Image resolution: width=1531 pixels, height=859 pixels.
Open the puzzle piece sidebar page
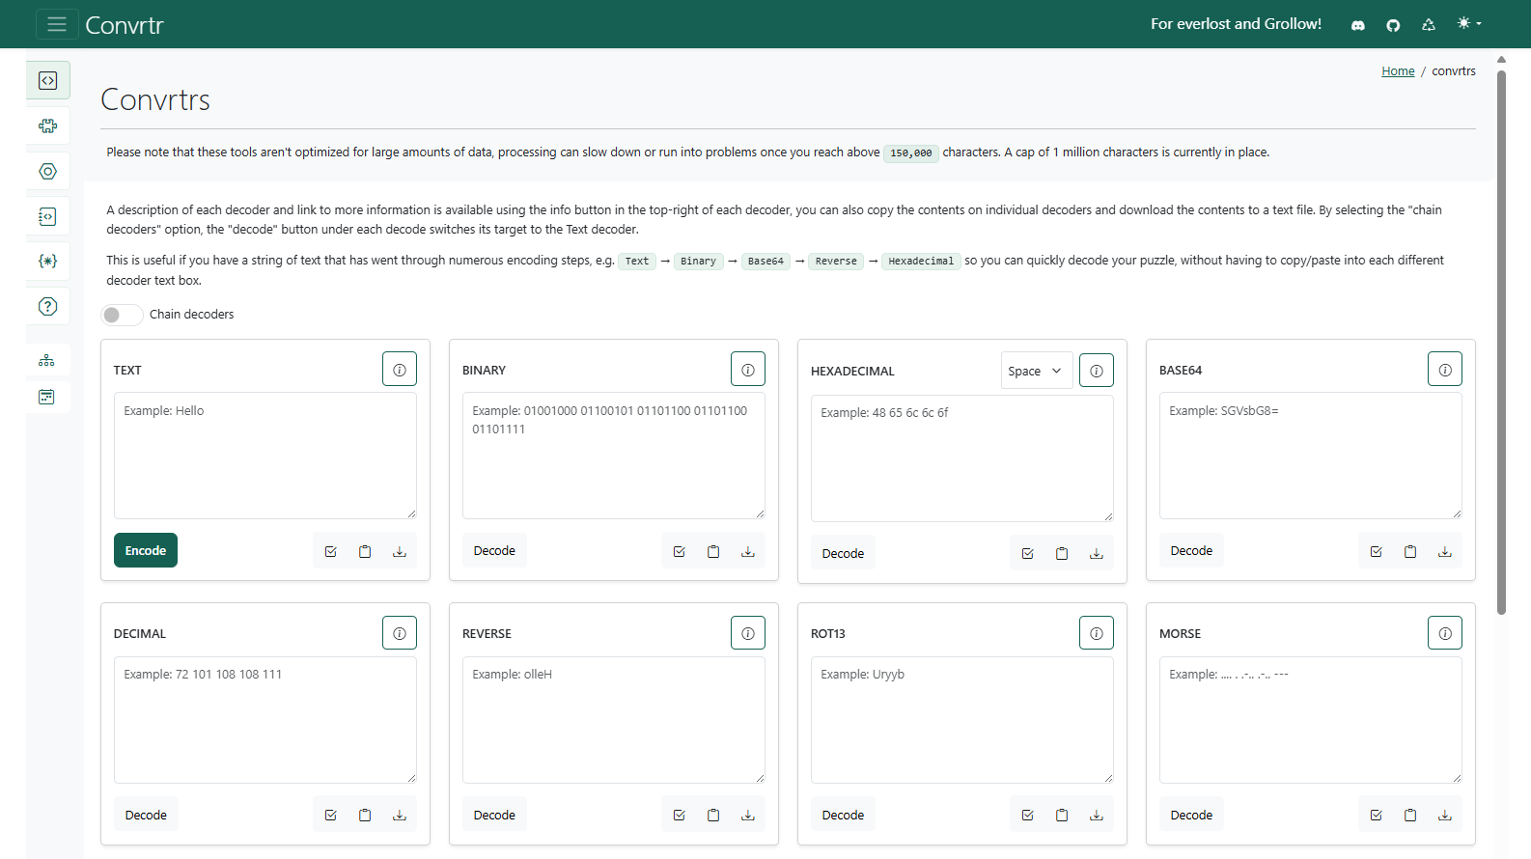coord(47,125)
